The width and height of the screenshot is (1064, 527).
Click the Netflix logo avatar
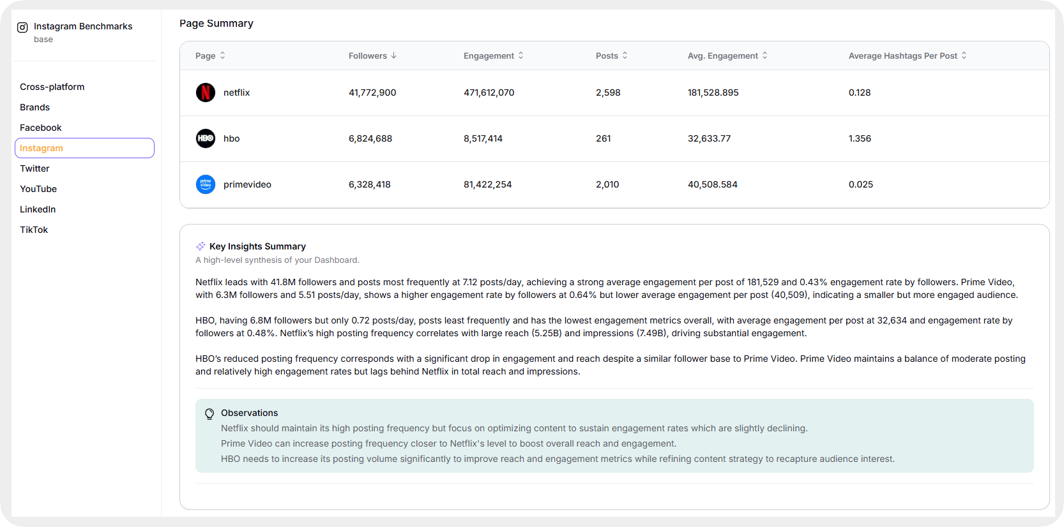(206, 93)
